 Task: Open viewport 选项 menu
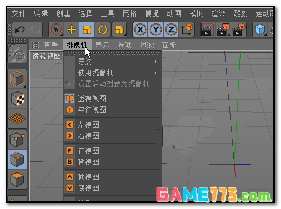pyautogui.click(x=125, y=45)
